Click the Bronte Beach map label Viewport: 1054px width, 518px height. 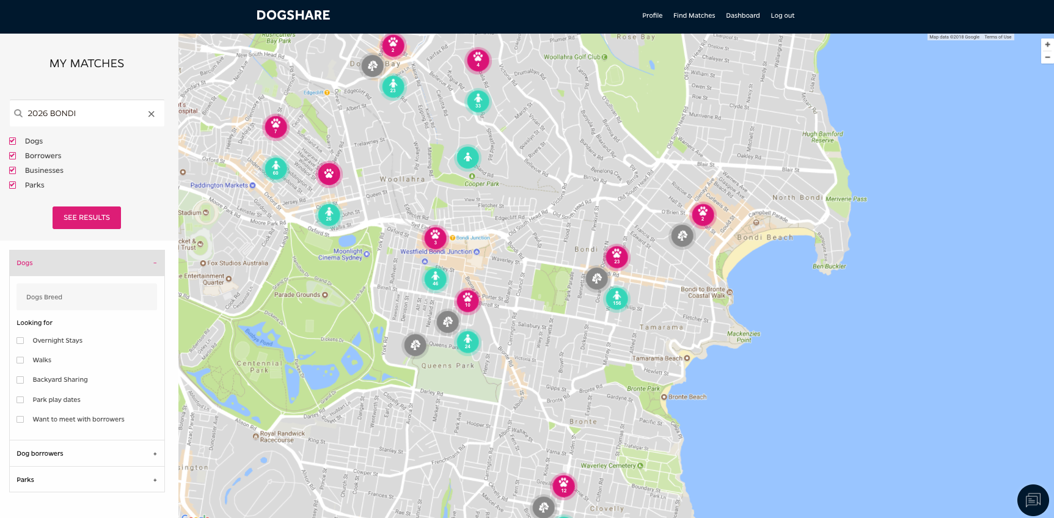[x=687, y=397]
